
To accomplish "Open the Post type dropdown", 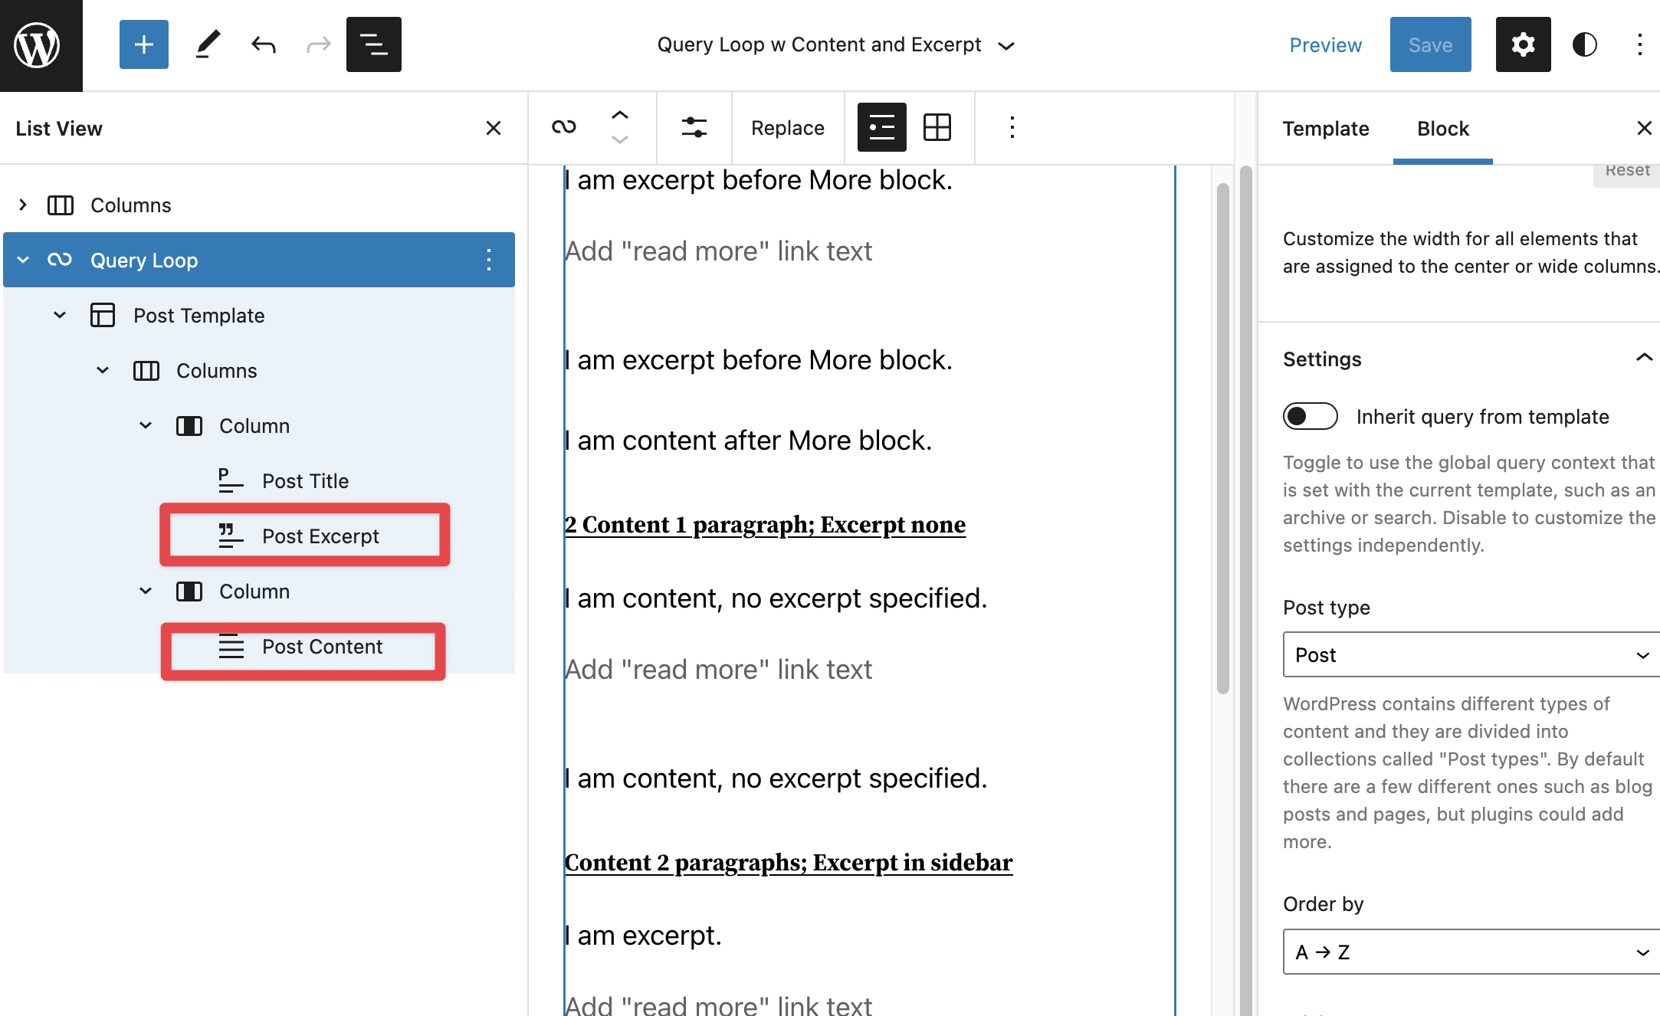I will pos(1469,654).
